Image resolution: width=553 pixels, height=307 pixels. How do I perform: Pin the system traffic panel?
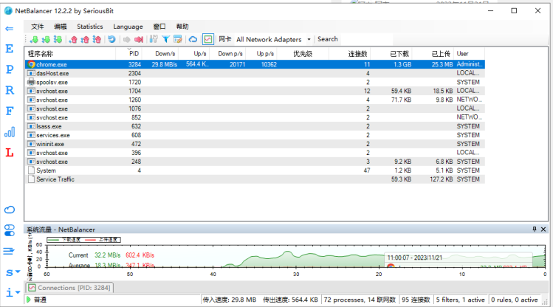click(535, 230)
